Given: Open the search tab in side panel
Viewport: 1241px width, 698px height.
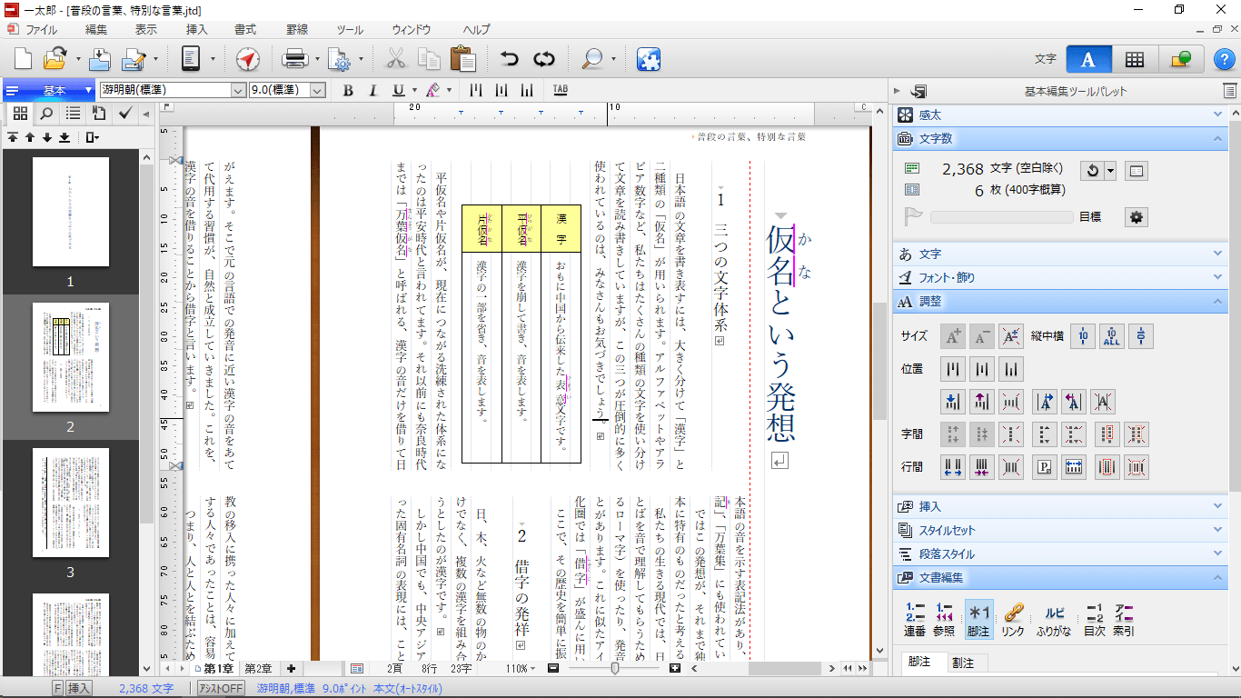Looking at the screenshot, I should coord(46,114).
